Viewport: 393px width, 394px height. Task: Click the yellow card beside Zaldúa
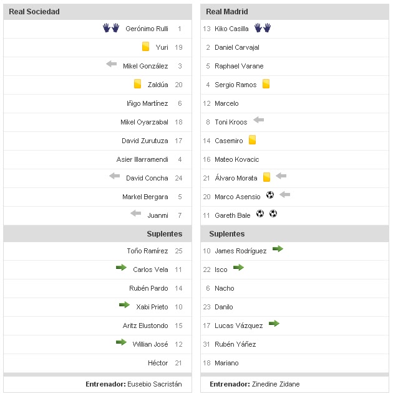(138, 84)
